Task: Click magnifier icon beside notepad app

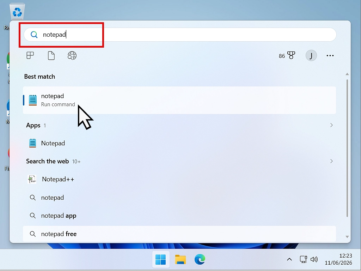Action: click(x=33, y=216)
